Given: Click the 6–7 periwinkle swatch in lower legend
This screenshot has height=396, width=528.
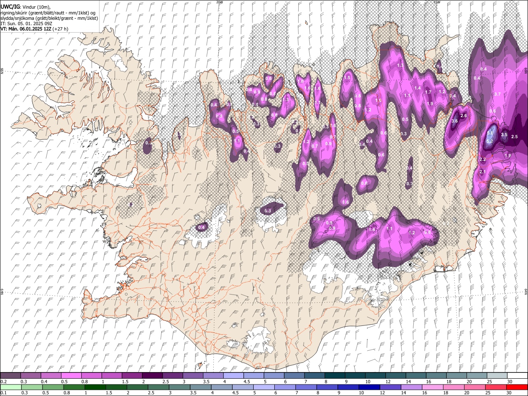Looking at the screenshot, I should coord(285,387).
